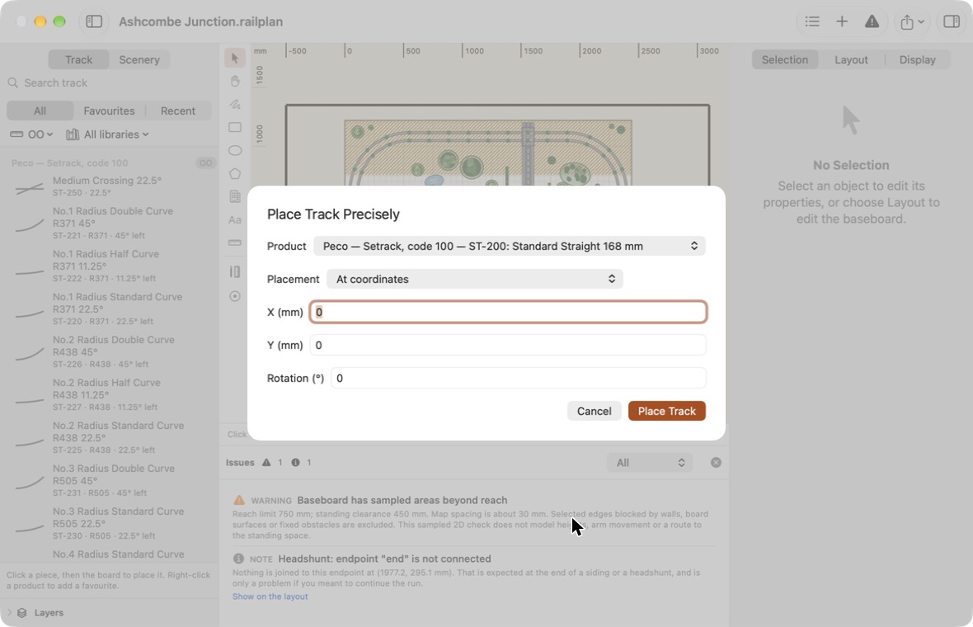Toggle the right inspector panel icon
This screenshot has width=973, height=627.
(x=952, y=21)
